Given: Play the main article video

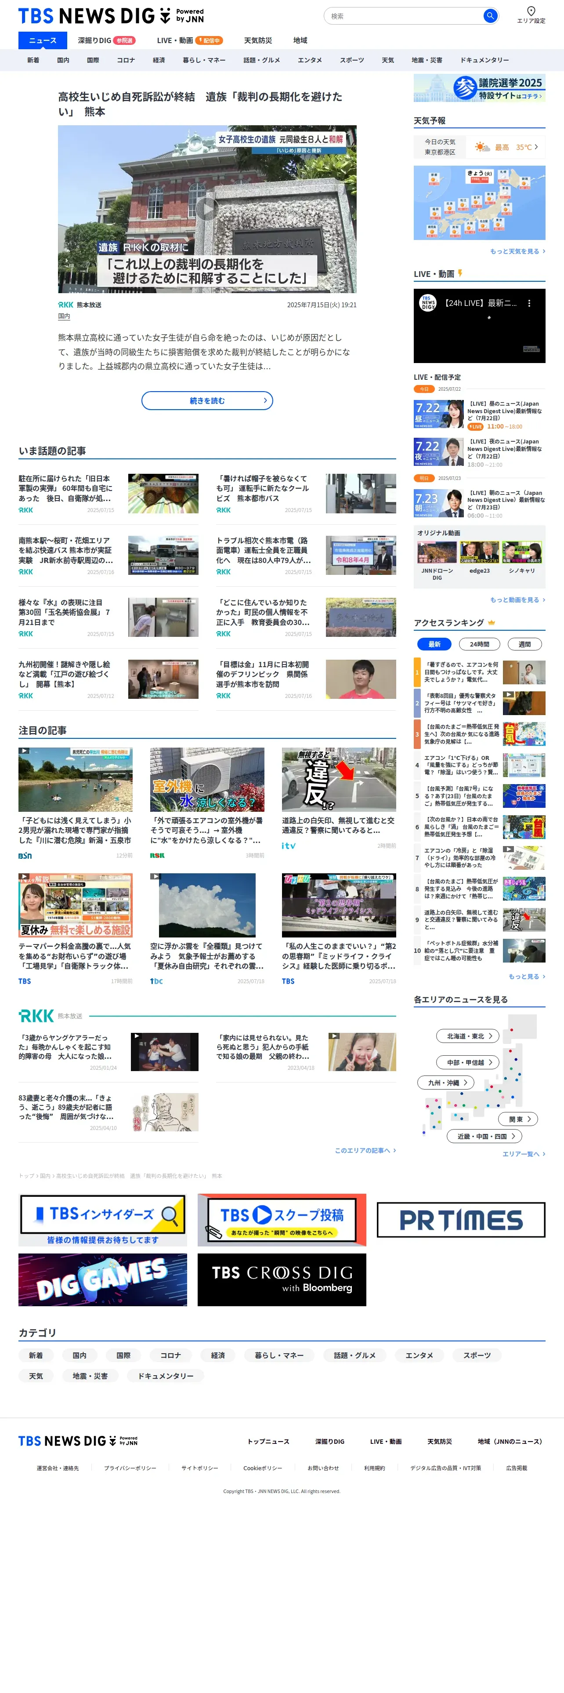Looking at the screenshot, I should (x=207, y=209).
